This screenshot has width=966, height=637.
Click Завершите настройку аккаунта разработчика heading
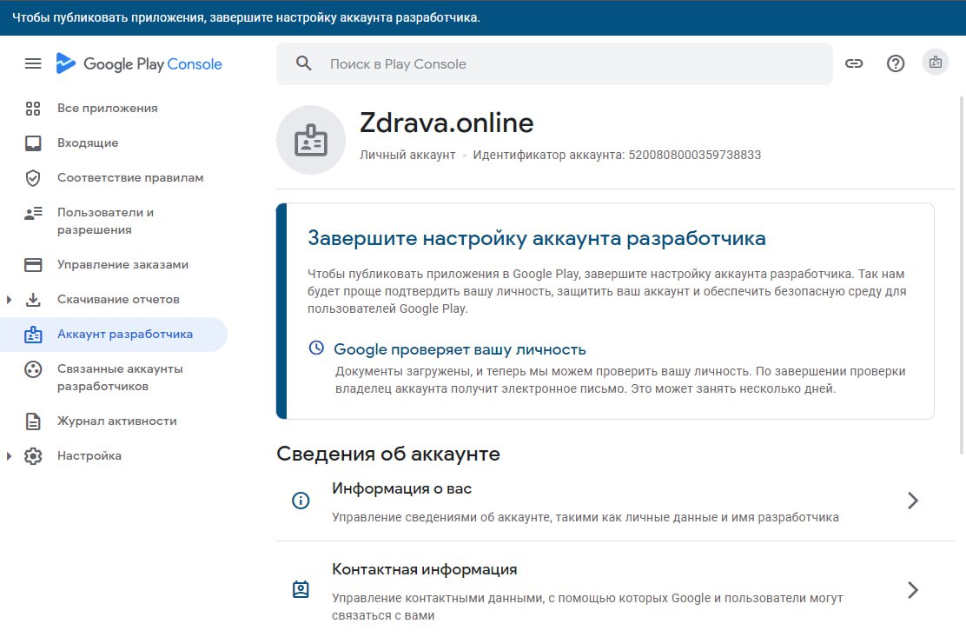[x=537, y=238]
